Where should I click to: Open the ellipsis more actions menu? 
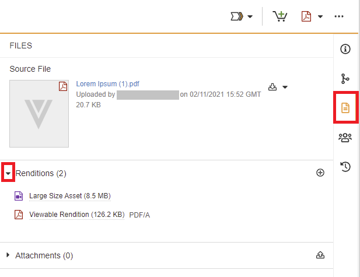tap(339, 16)
